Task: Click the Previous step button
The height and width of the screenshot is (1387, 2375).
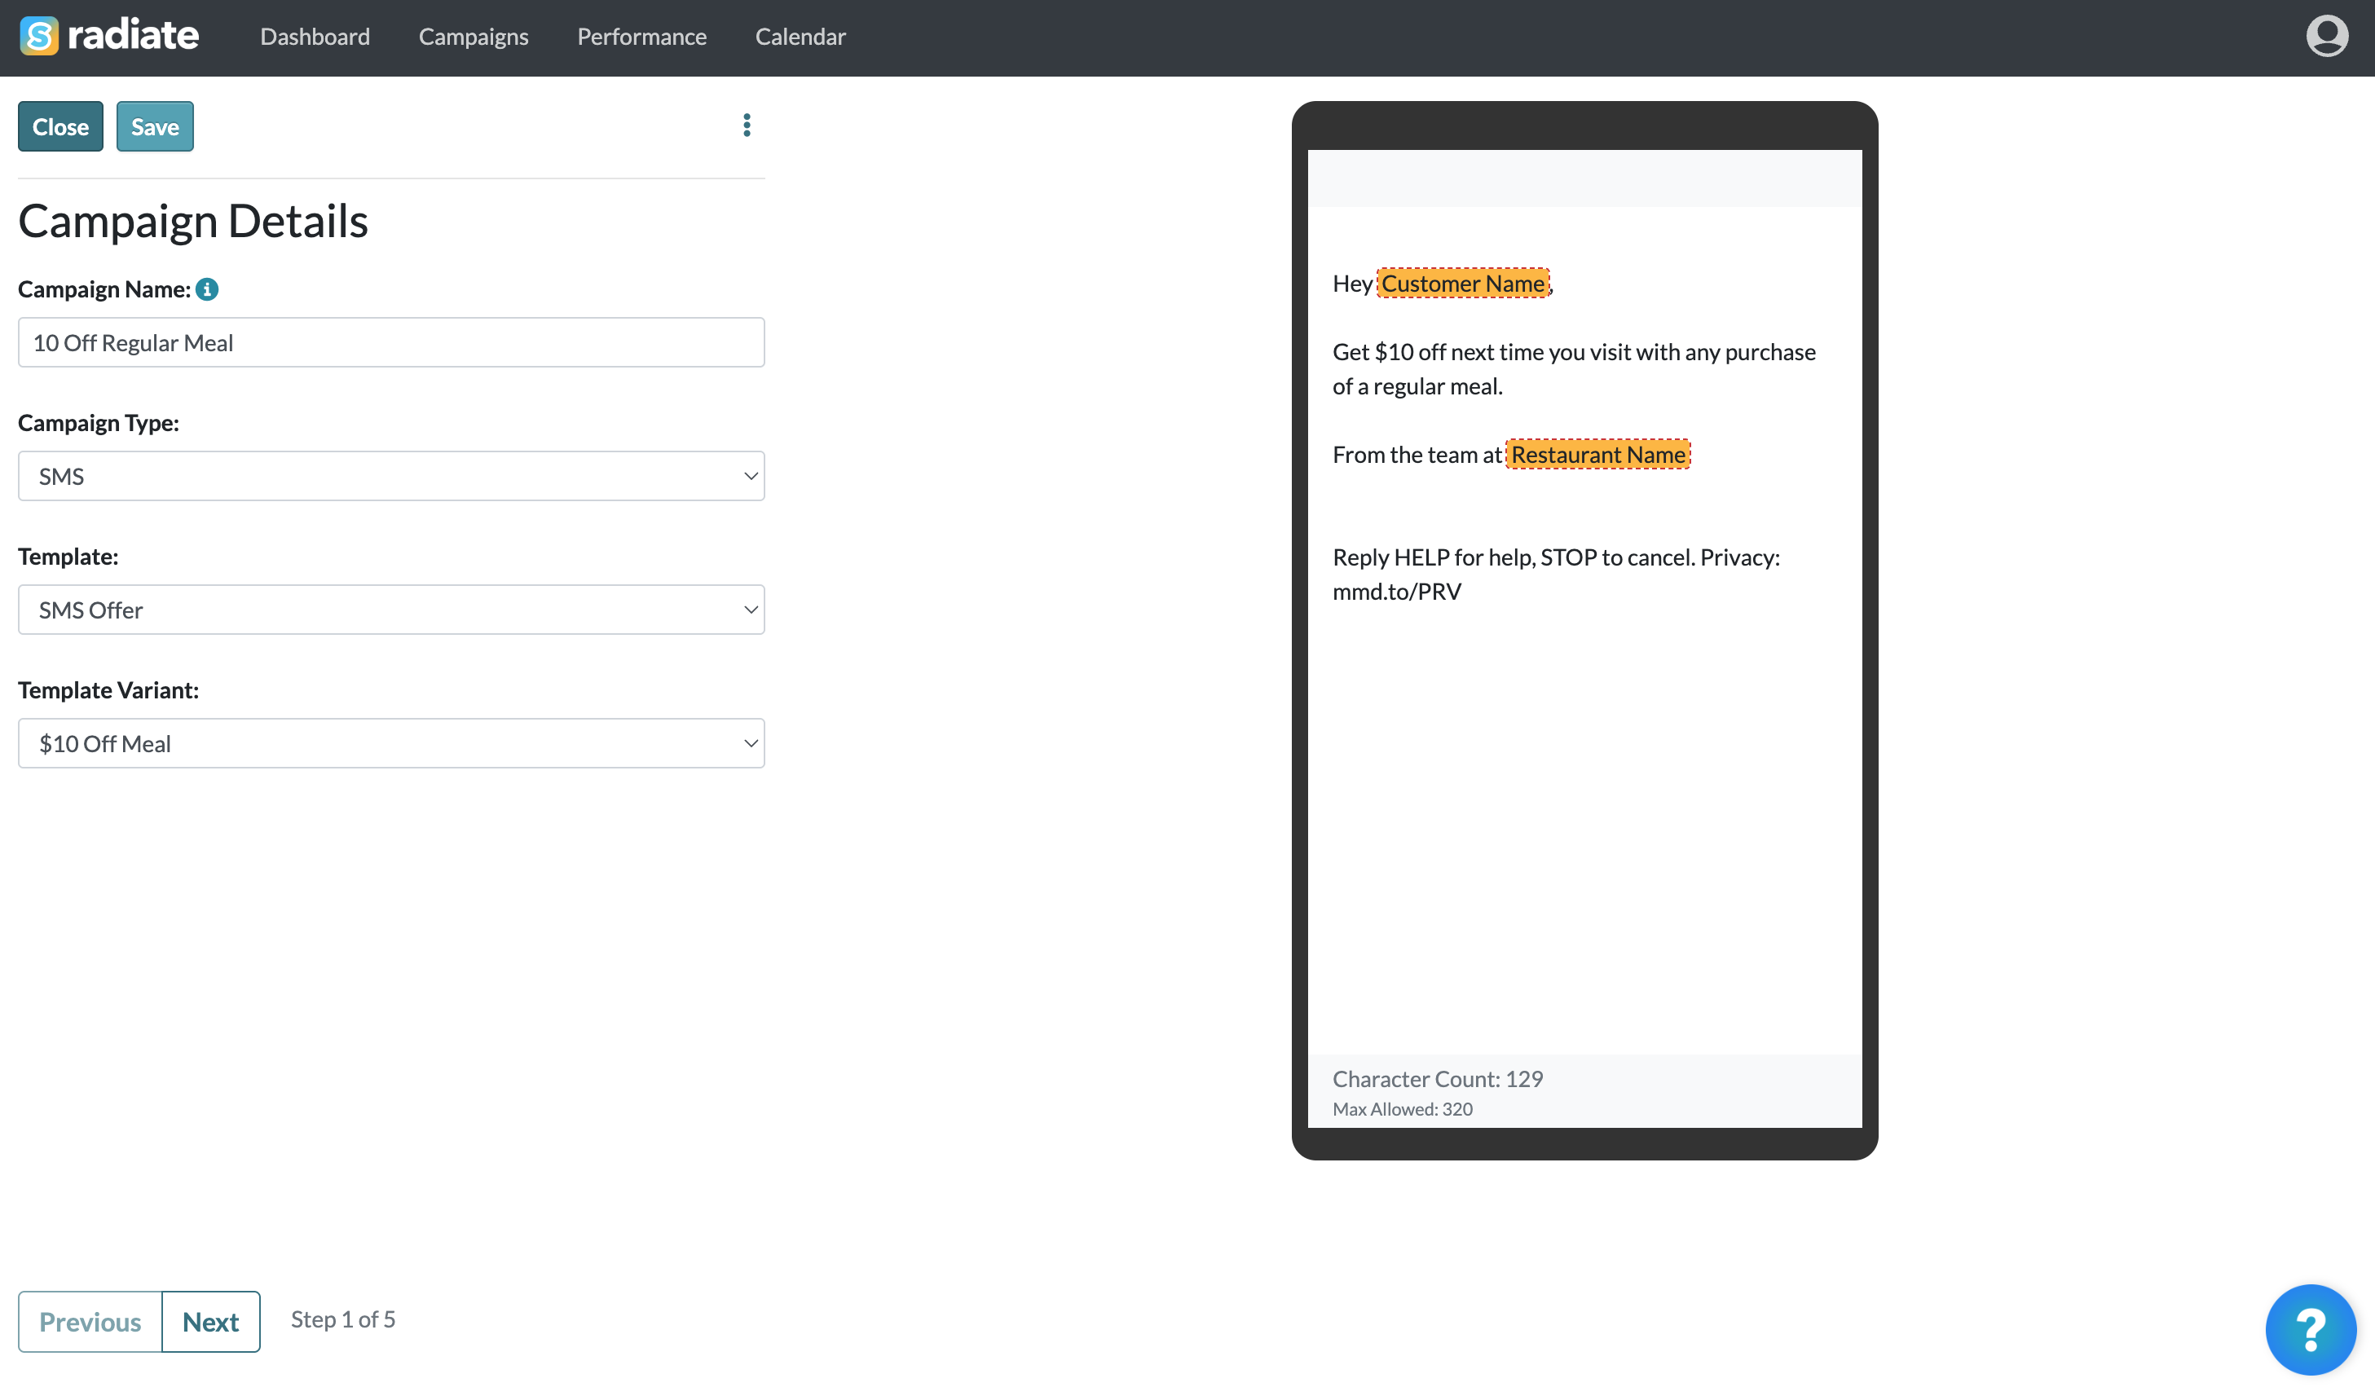Action: [90, 1321]
